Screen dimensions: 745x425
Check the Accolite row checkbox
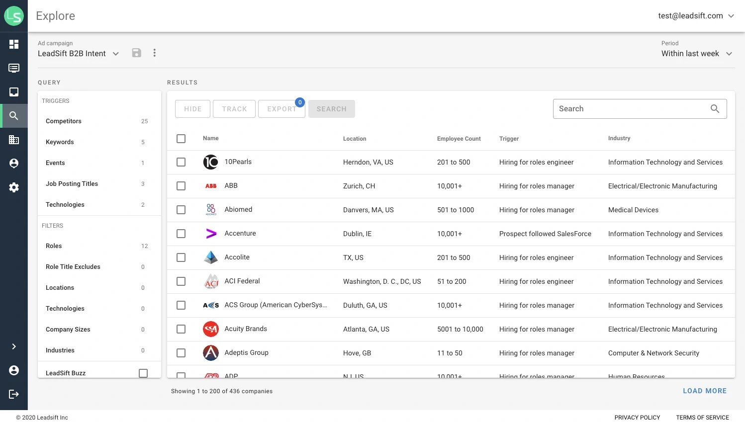(x=181, y=257)
